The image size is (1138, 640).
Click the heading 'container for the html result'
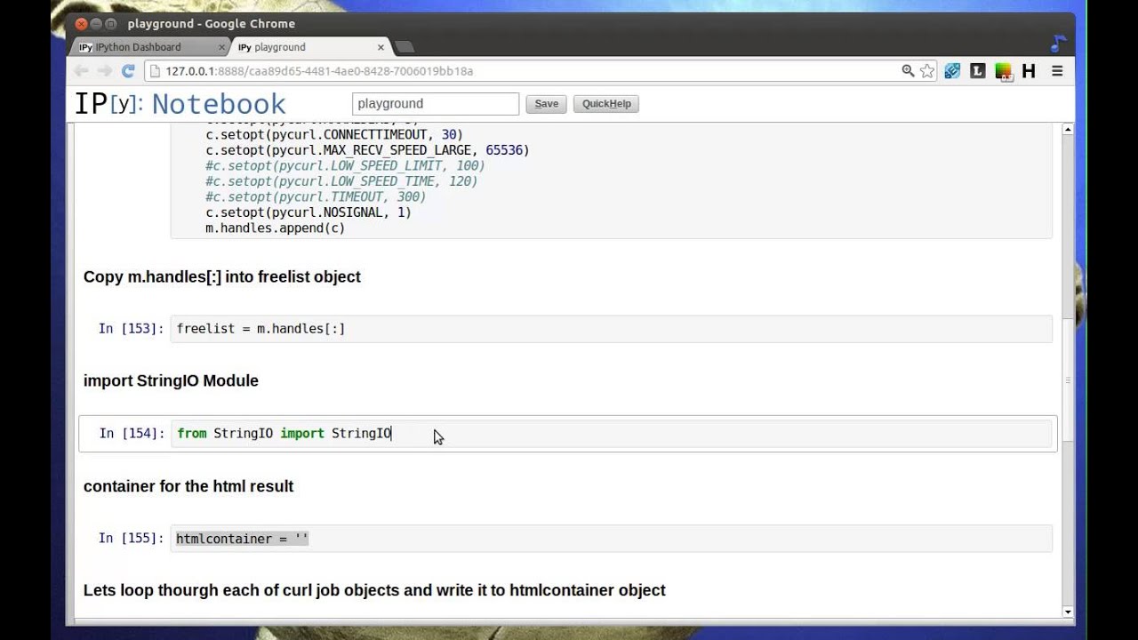point(188,486)
